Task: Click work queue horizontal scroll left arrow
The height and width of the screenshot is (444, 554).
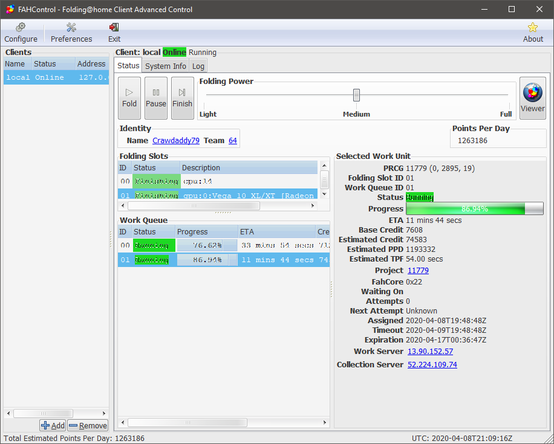Action: 123,422
